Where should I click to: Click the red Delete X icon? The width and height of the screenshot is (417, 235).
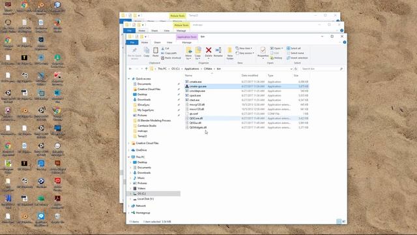pos(208,50)
